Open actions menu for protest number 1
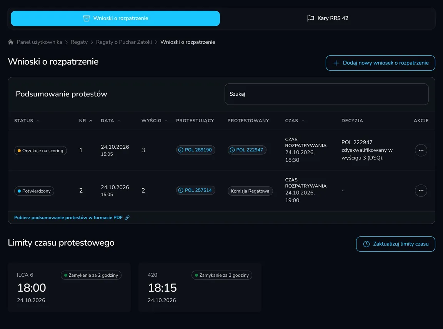The width and height of the screenshot is (443, 329). click(x=421, y=150)
